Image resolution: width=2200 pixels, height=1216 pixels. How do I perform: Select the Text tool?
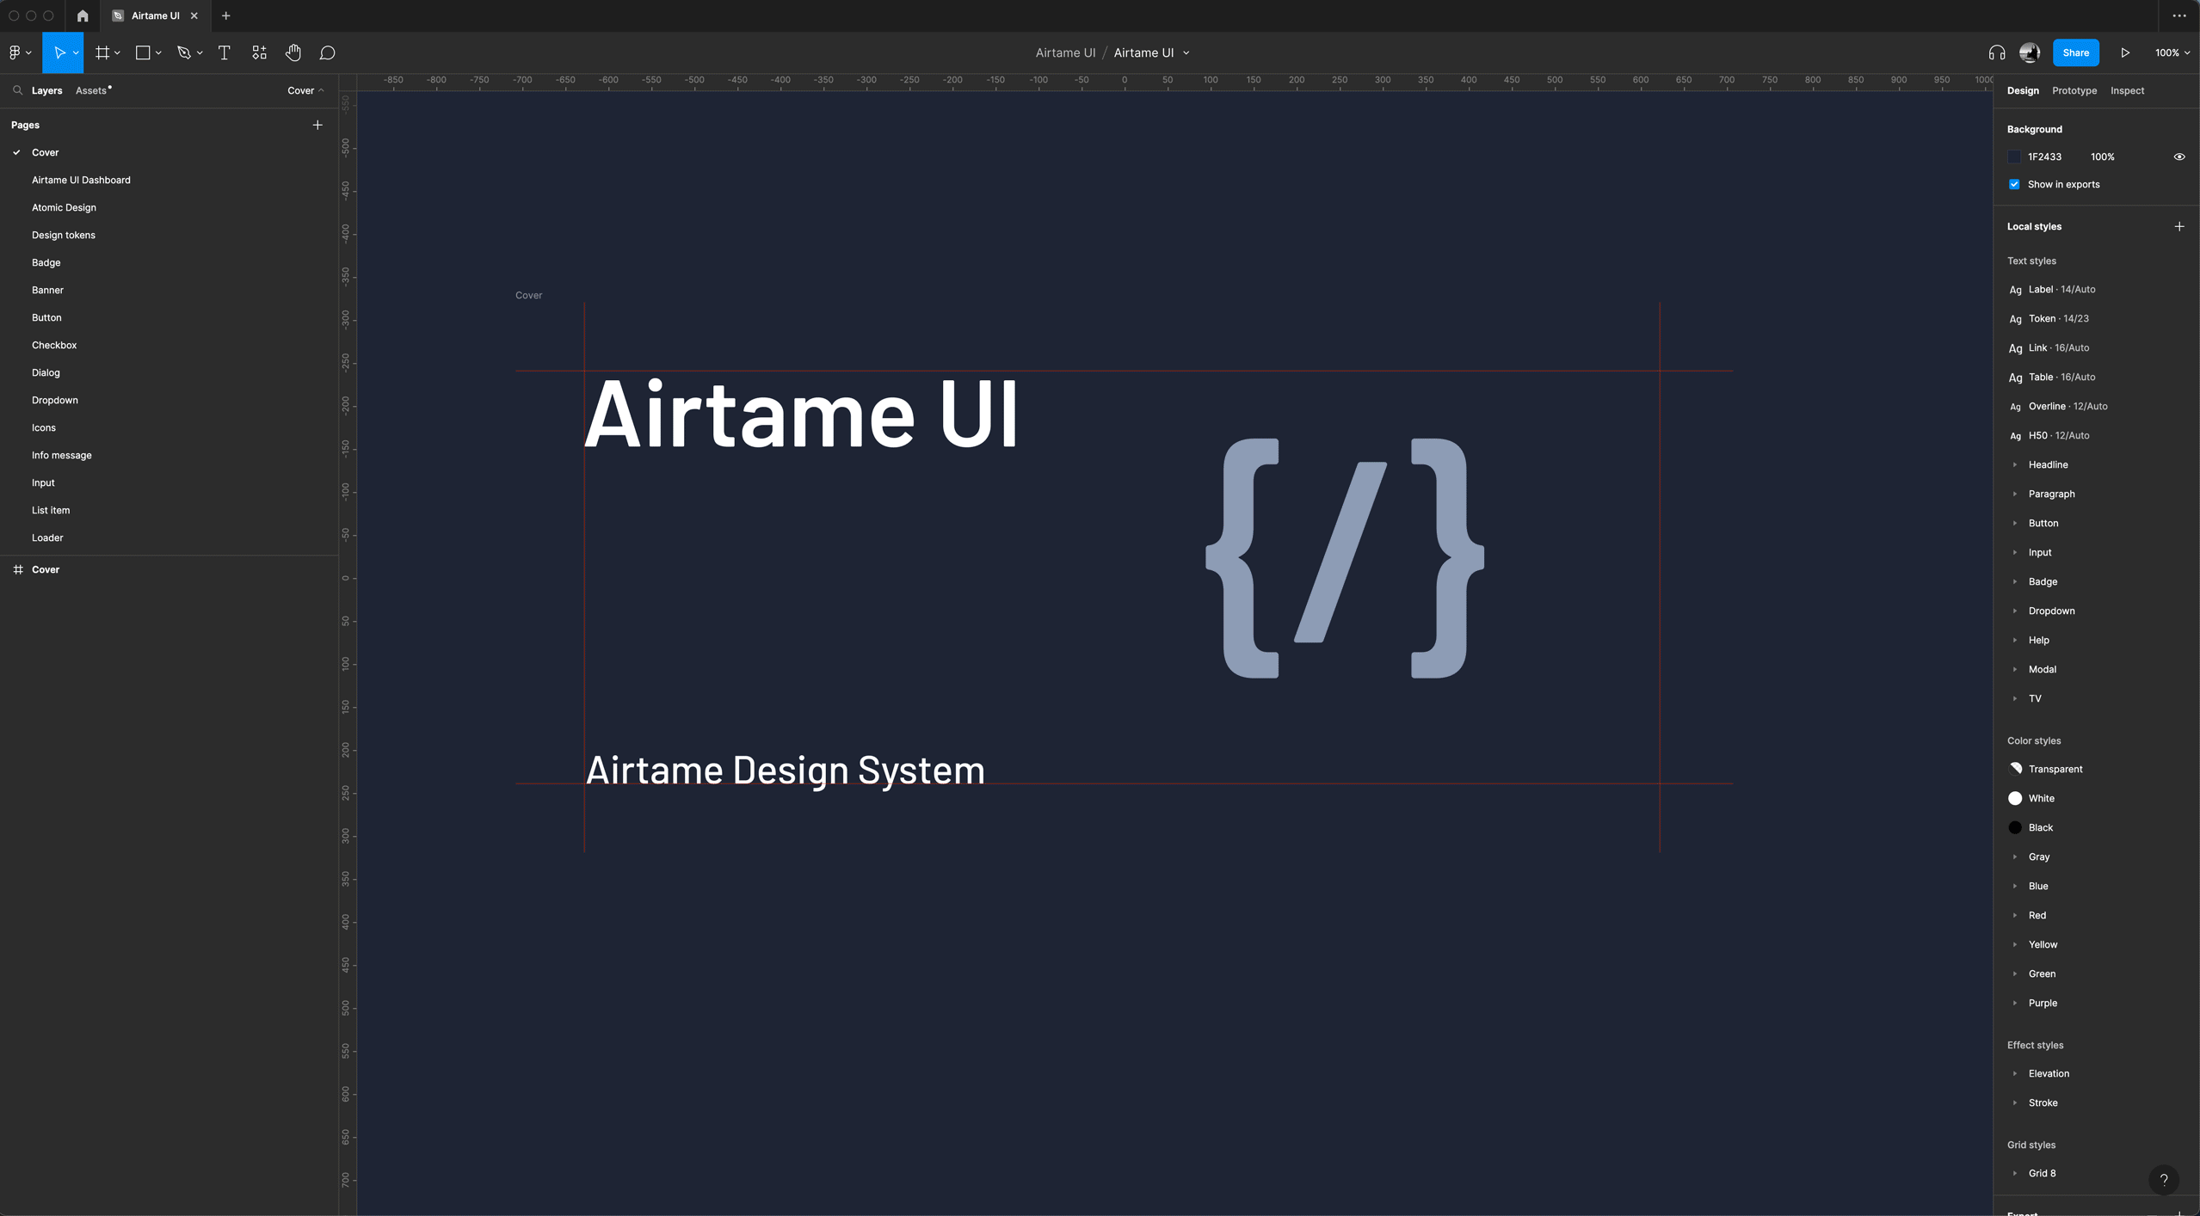coord(224,52)
